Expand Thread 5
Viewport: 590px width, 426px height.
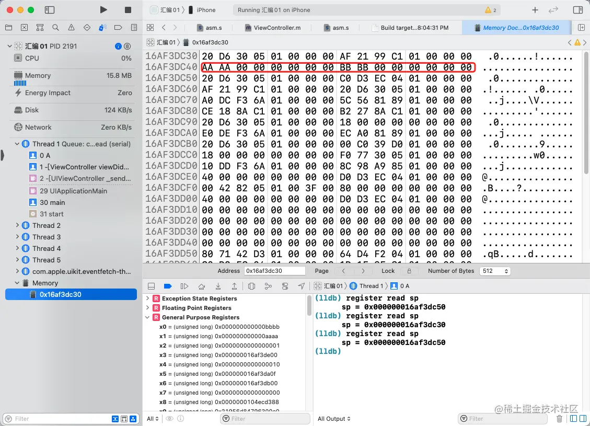coord(17,260)
